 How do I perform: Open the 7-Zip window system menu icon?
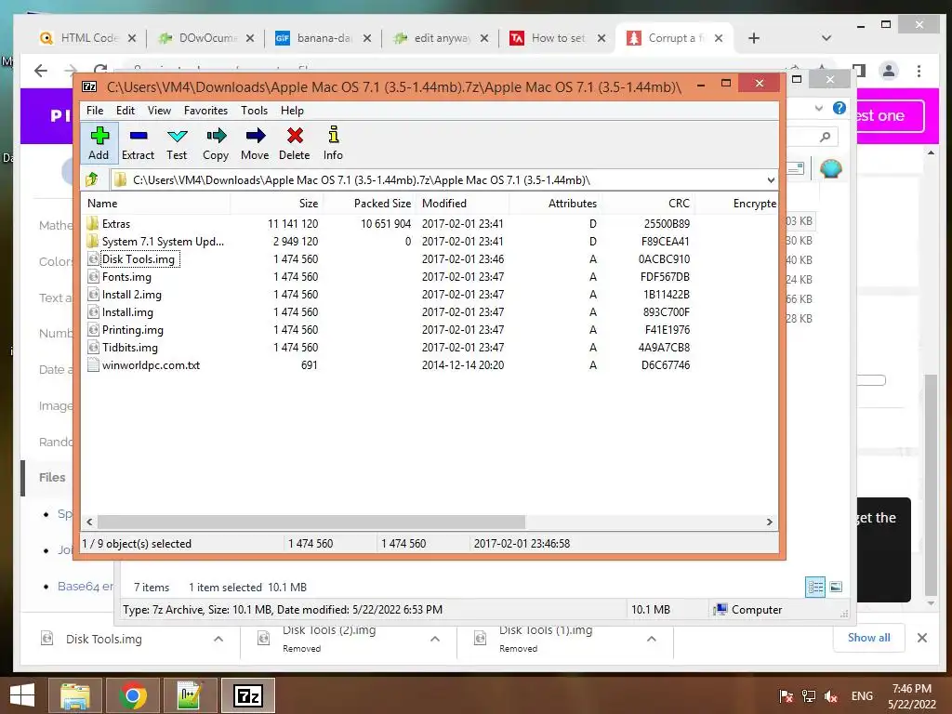[x=89, y=86]
